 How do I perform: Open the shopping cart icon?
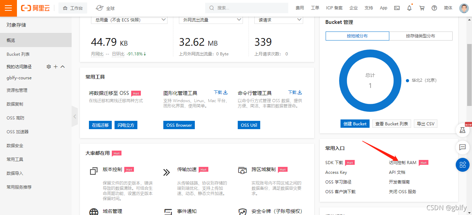422,8
